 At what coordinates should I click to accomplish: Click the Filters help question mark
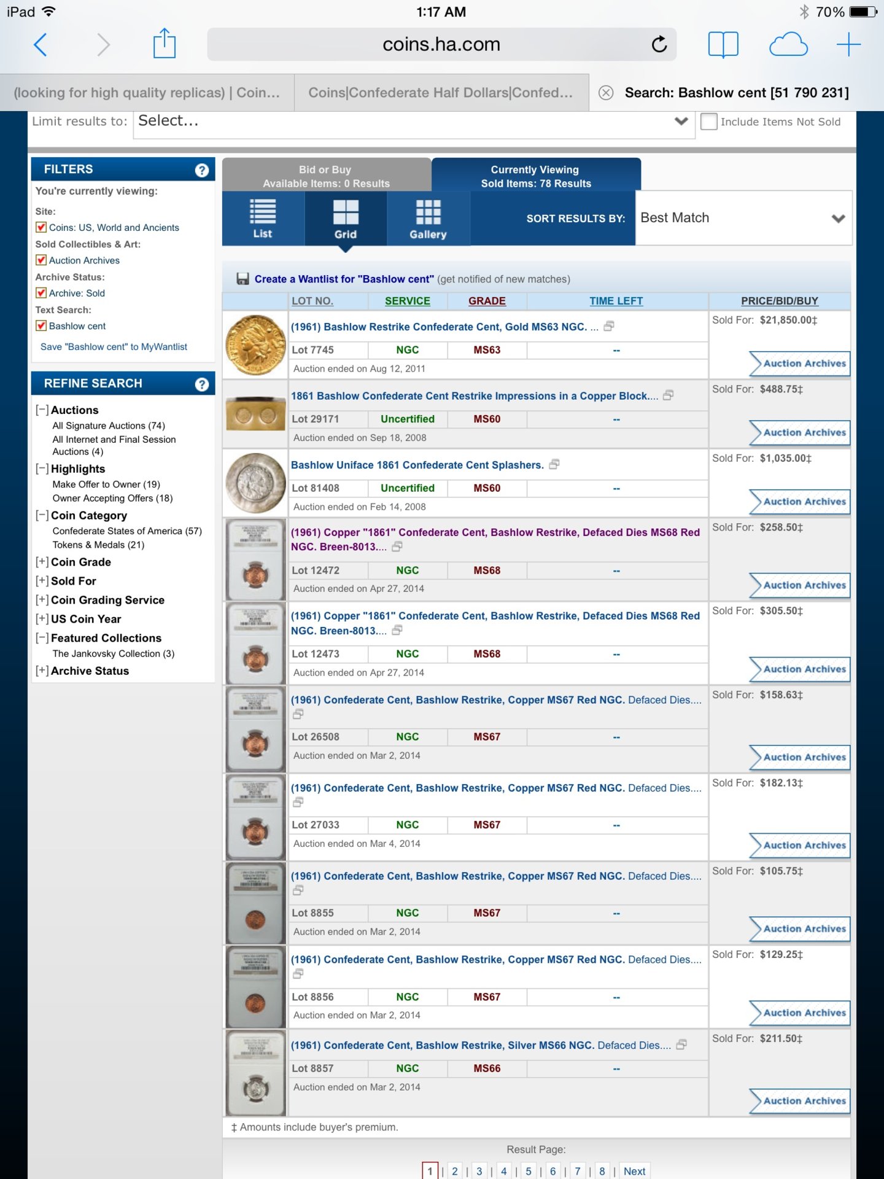[x=201, y=170]
